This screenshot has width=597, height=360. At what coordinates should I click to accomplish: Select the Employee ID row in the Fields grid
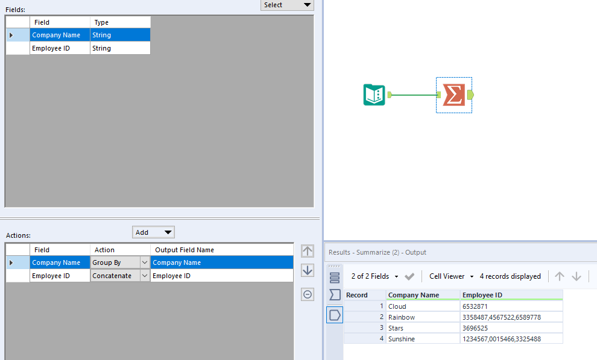pyautogui.click(x=60, y=48)
